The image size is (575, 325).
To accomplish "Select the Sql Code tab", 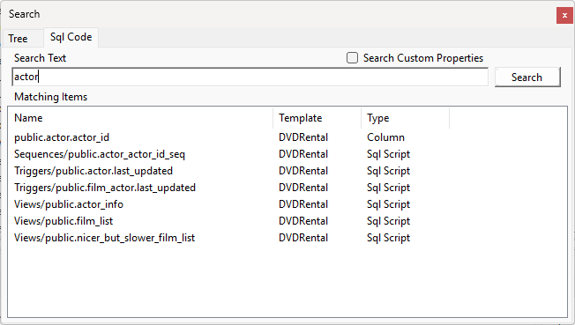I will point(71,37).
